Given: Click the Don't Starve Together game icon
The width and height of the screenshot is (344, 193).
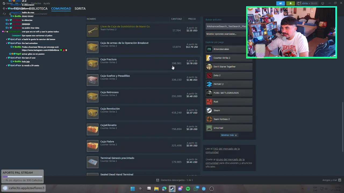Looking at the screenshot, I should point(209,66).
